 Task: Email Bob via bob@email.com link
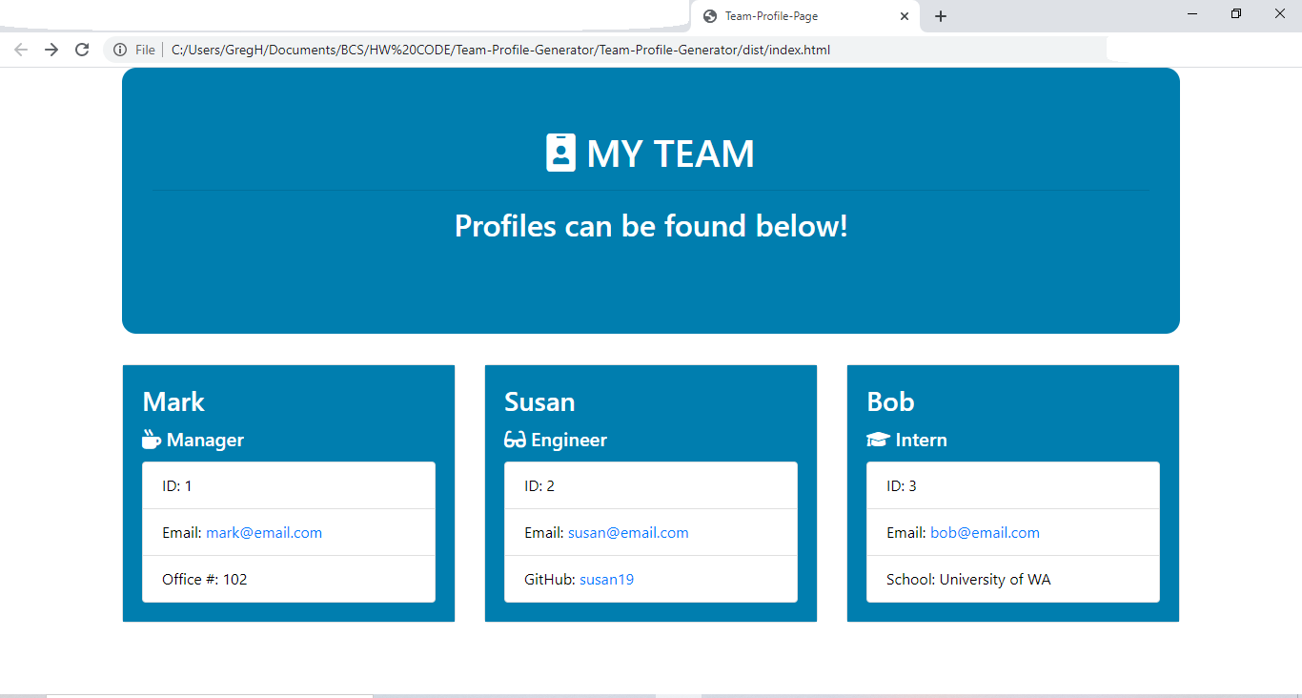(x=985, y=532)
